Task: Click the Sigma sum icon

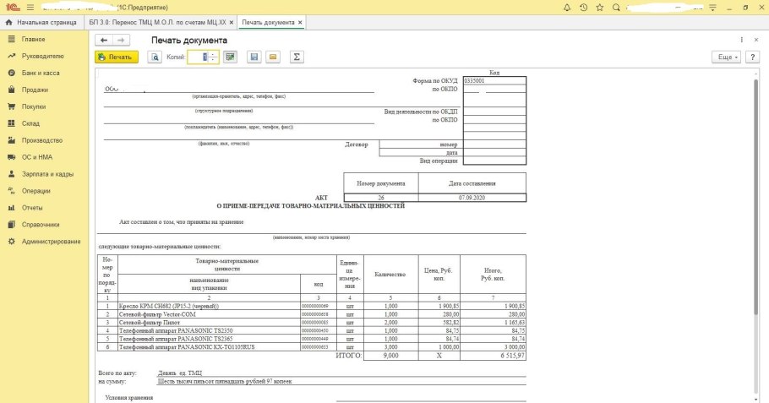Action: click(x=297, y=57)
